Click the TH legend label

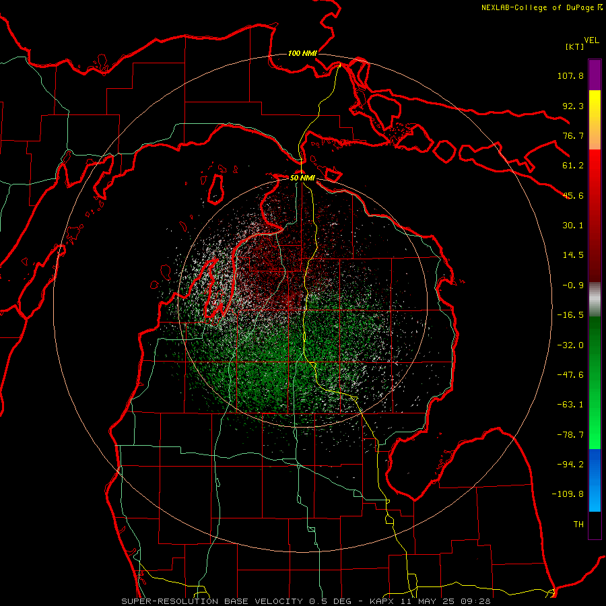578,525
